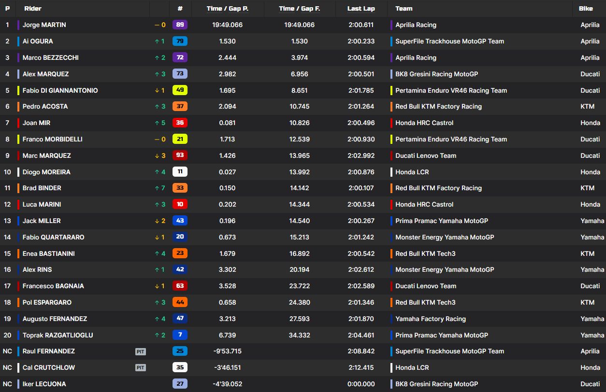Click number badge 42 for Alex Rins
Screen dimensions: 606x392
click(x=180, y=269)
